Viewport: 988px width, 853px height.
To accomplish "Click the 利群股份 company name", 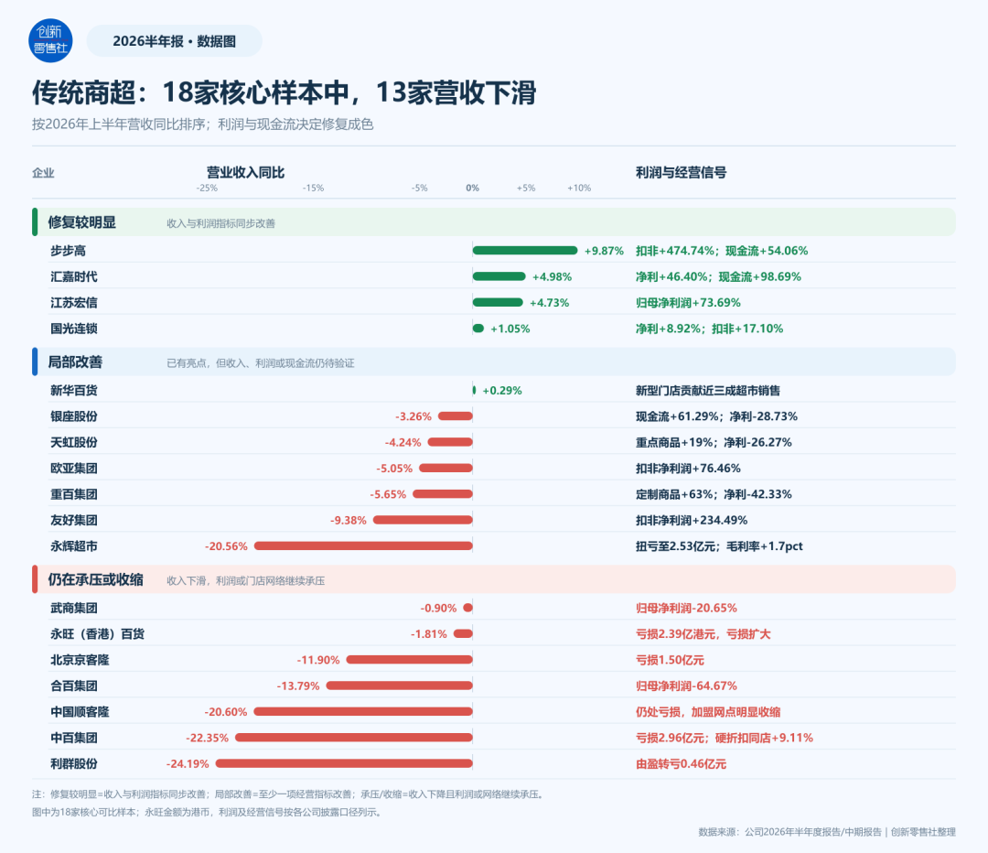I will tap(74, 763).
